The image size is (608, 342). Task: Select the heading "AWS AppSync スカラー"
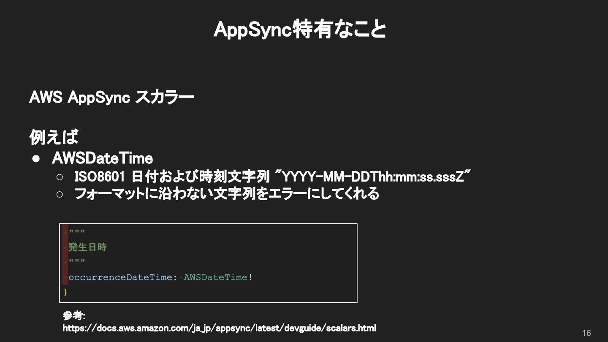tap(111, 98)
